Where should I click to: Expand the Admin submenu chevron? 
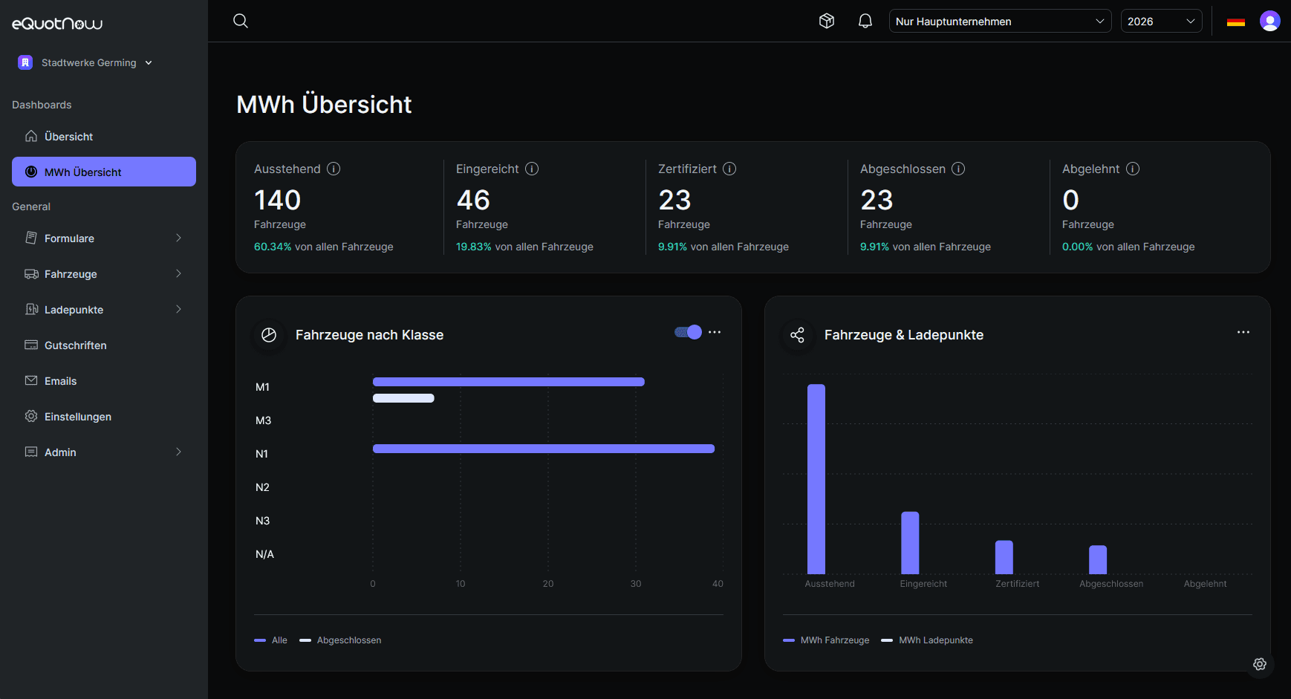coord(178,452)
